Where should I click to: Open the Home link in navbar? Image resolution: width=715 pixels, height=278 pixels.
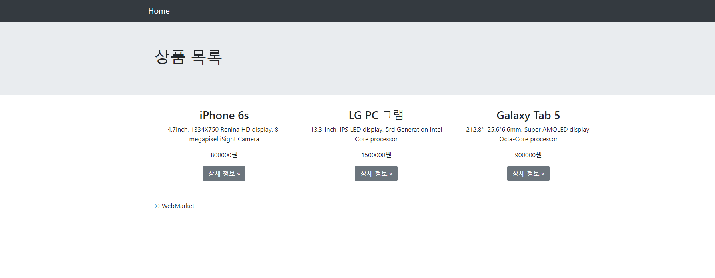(x=159, y=11)
